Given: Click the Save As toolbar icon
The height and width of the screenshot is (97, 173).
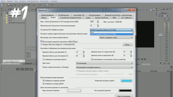Looking at the screenshot, I should pyautogui.click(x=12, y=5).
